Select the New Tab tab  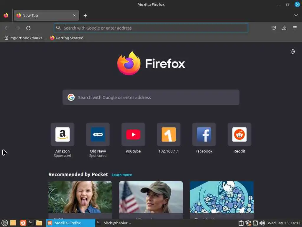tap(46, 15)
